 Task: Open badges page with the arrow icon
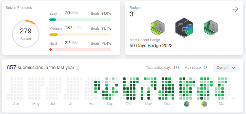tap(235, 9)
